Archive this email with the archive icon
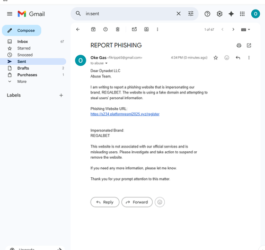Screen dimensions: 265x250 (x=93, y=29)
